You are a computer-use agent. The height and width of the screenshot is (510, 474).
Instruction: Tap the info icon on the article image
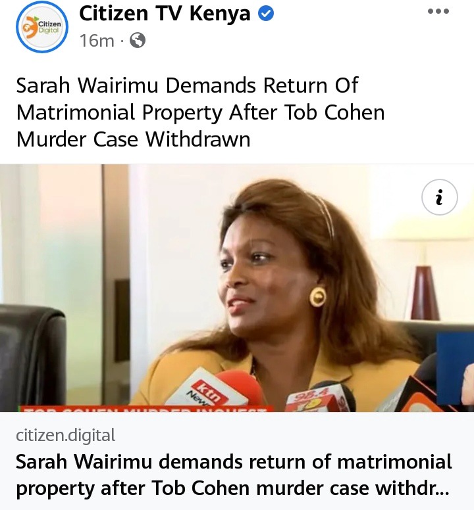pos(440,197)
